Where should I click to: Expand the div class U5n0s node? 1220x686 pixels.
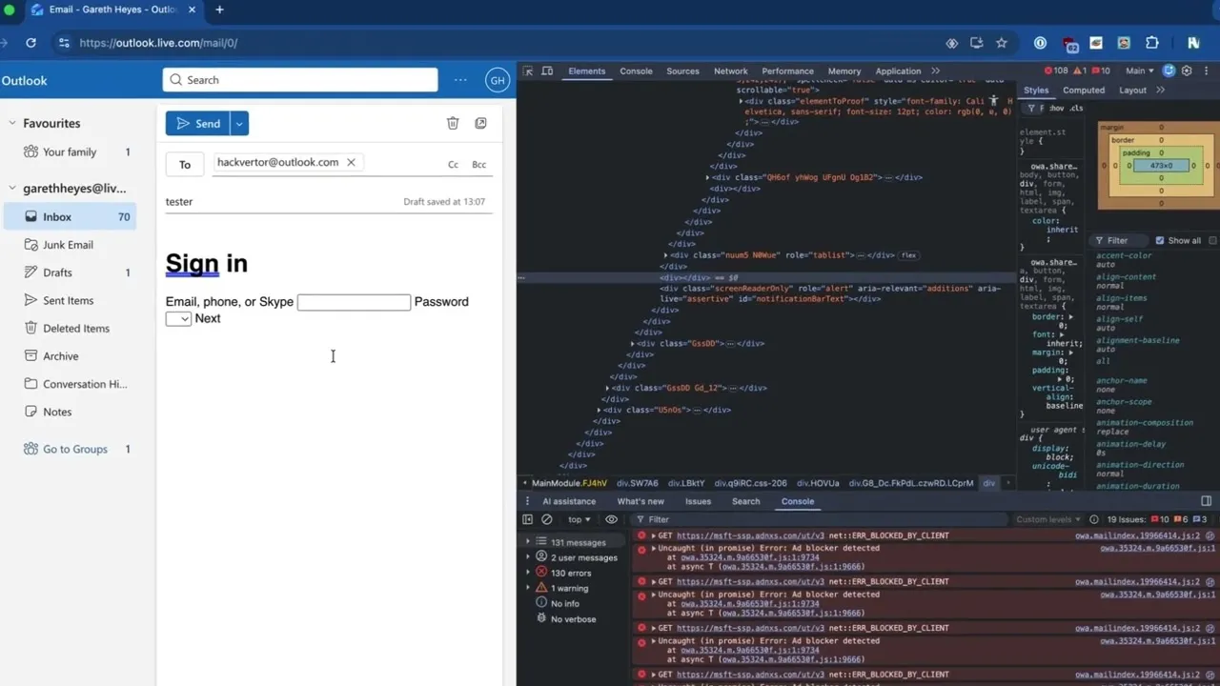click(x=600, y=410)
